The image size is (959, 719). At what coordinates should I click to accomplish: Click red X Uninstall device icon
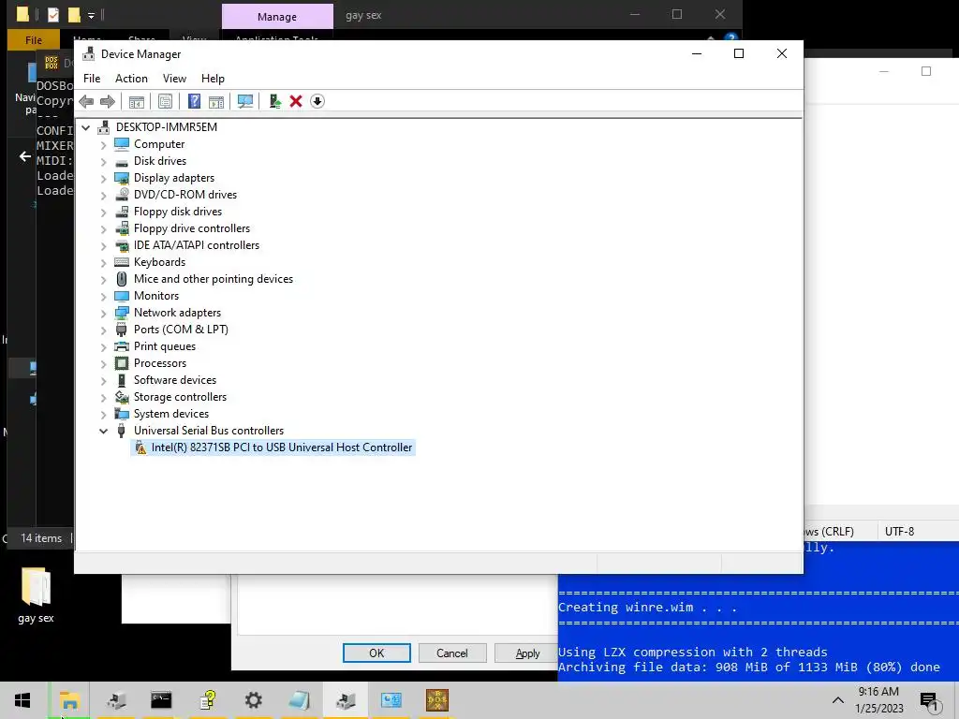click(x=296, y=101)
